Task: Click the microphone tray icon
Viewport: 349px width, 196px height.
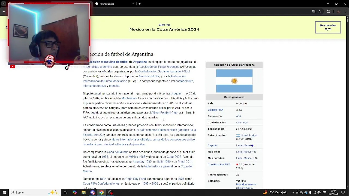Action: coord(310,192)
